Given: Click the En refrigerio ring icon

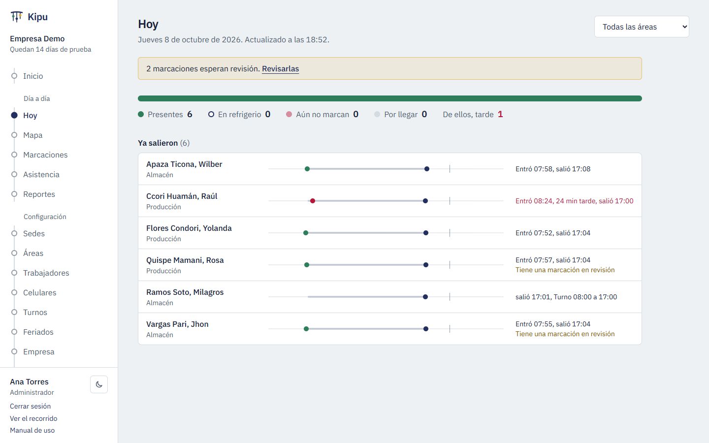Looking at the screenshot, I should point(211,114).
